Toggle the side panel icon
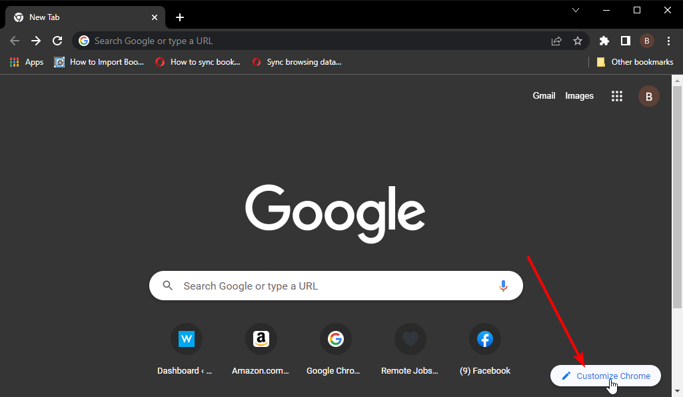 click(x=626, y=41)
